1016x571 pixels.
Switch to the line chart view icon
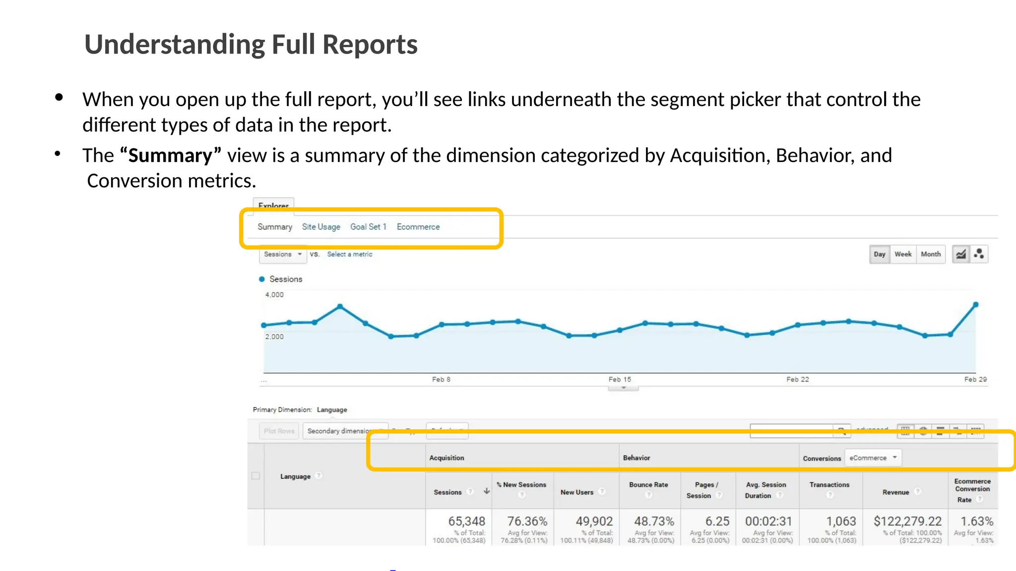[961, 254]
